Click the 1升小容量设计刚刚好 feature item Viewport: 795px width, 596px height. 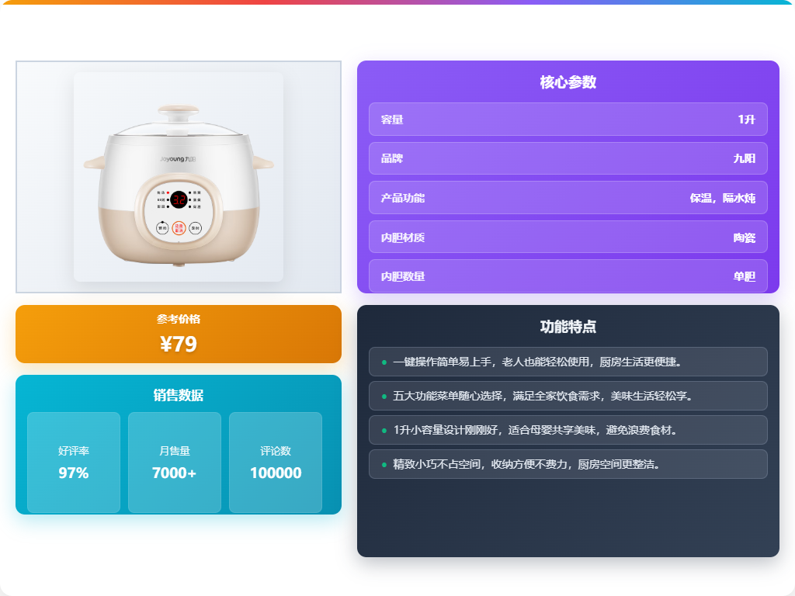[568, 430]
